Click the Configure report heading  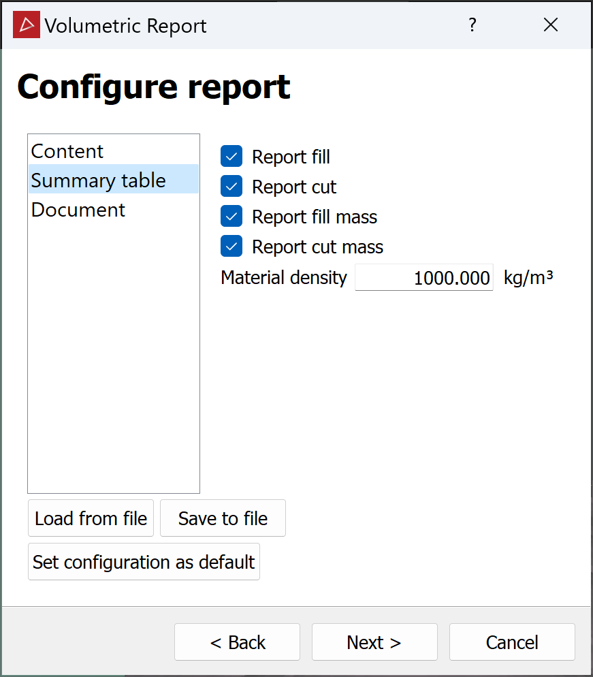[154, 87]
